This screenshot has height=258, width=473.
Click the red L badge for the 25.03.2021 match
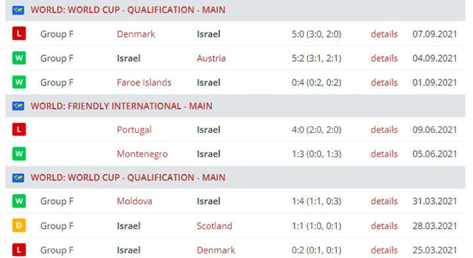[x=19, y=250]
